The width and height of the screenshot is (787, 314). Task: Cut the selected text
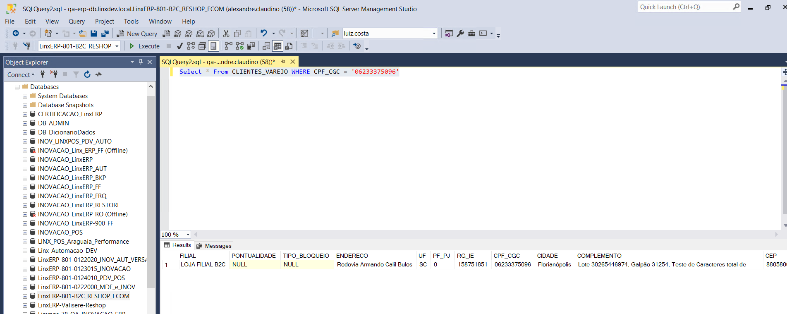[x=226, y=34]
